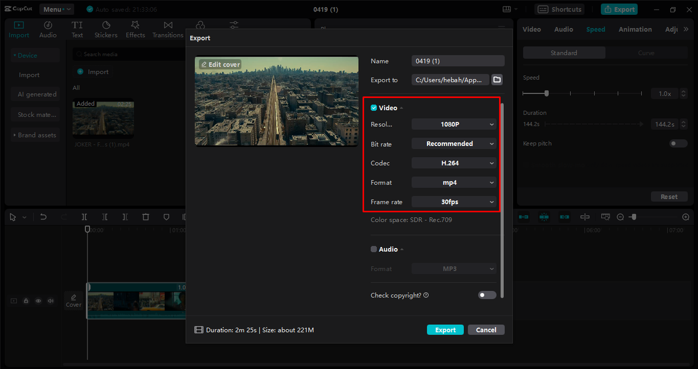698x369 pixels.
Task: Click Split icon in timeline toolbar
Action: click(x=85, y=217)
